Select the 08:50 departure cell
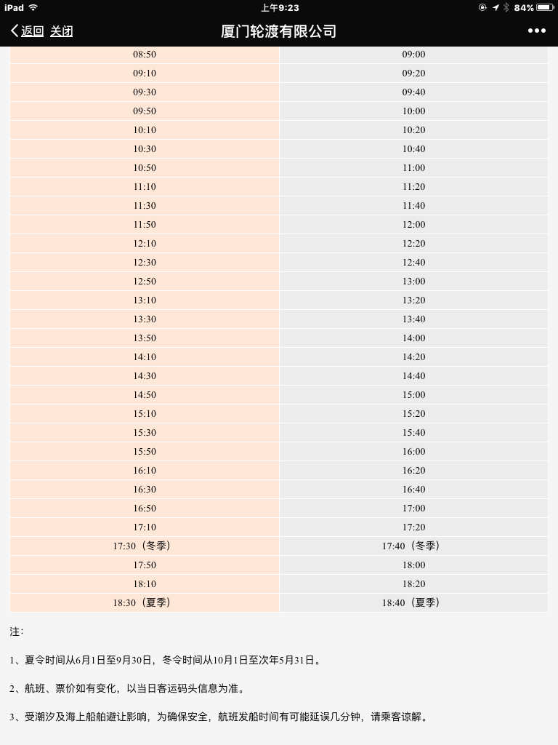The image size is (558, 745). click(x=145, y=55)
